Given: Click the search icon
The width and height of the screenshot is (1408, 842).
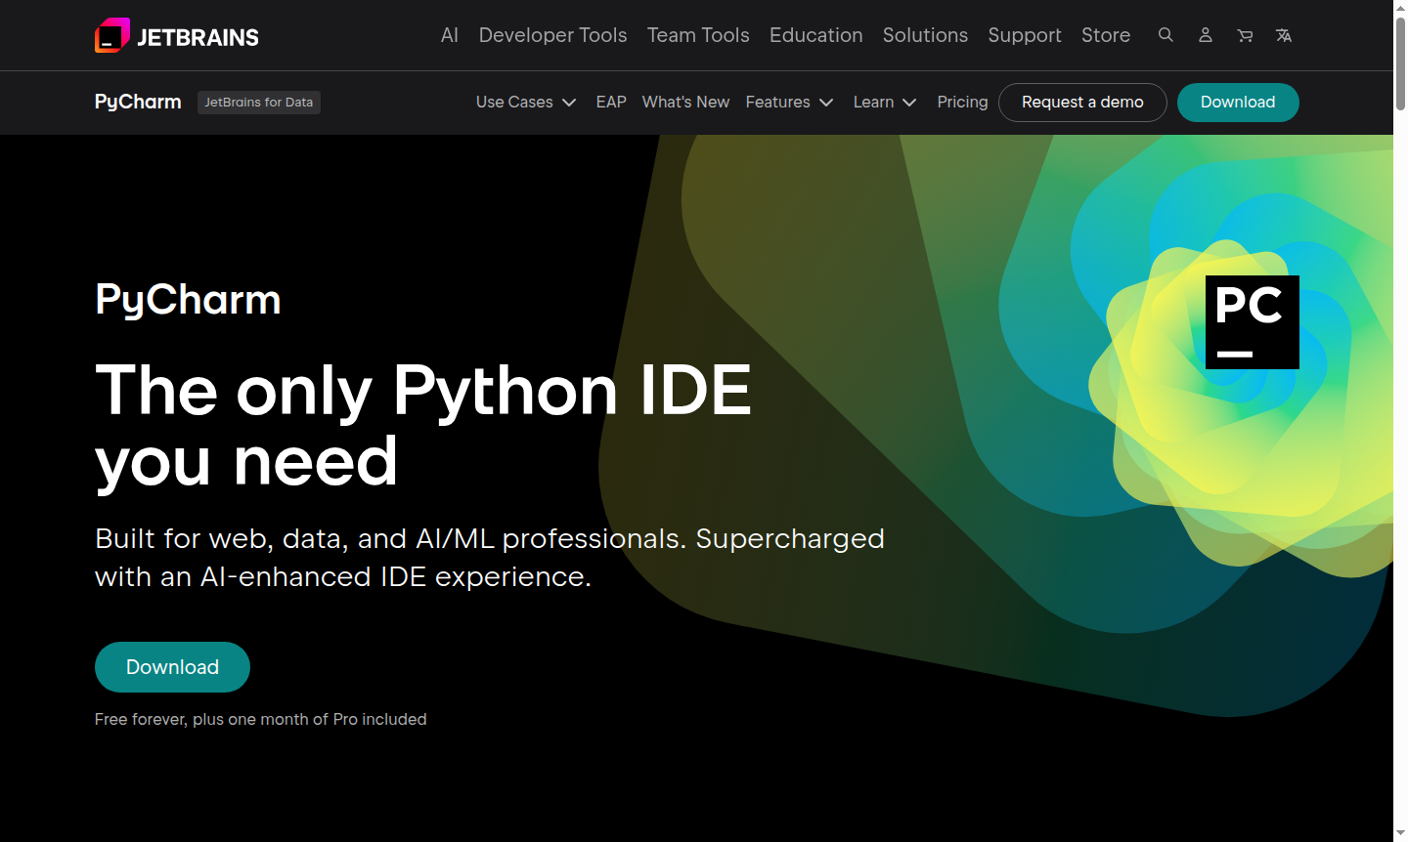Looking at the screenshot, I should (1166, 35).
